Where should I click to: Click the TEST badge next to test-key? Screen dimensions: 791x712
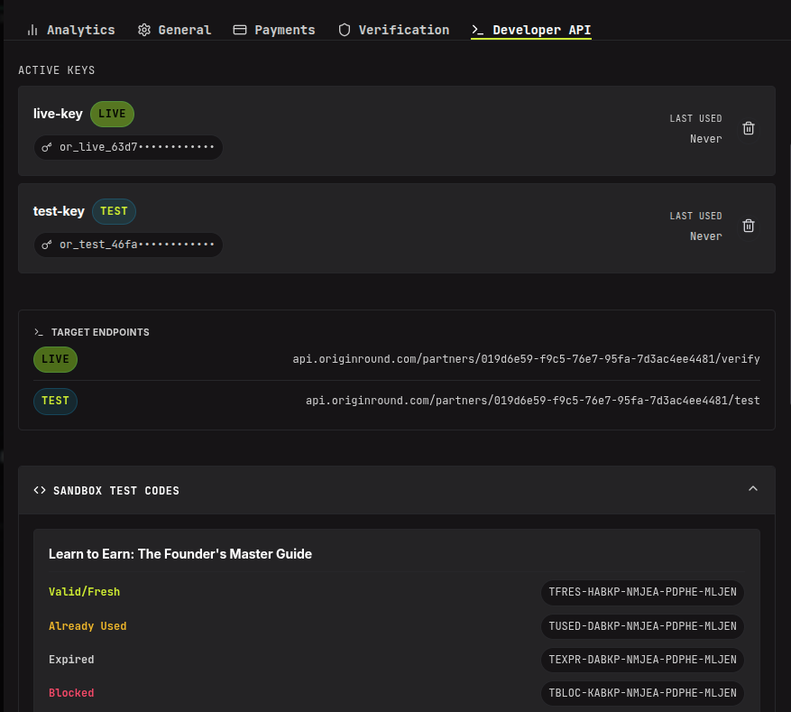pos(114,211)
